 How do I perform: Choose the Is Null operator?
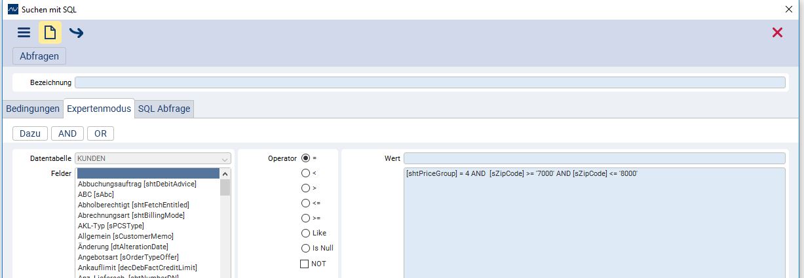click(305, 248)
